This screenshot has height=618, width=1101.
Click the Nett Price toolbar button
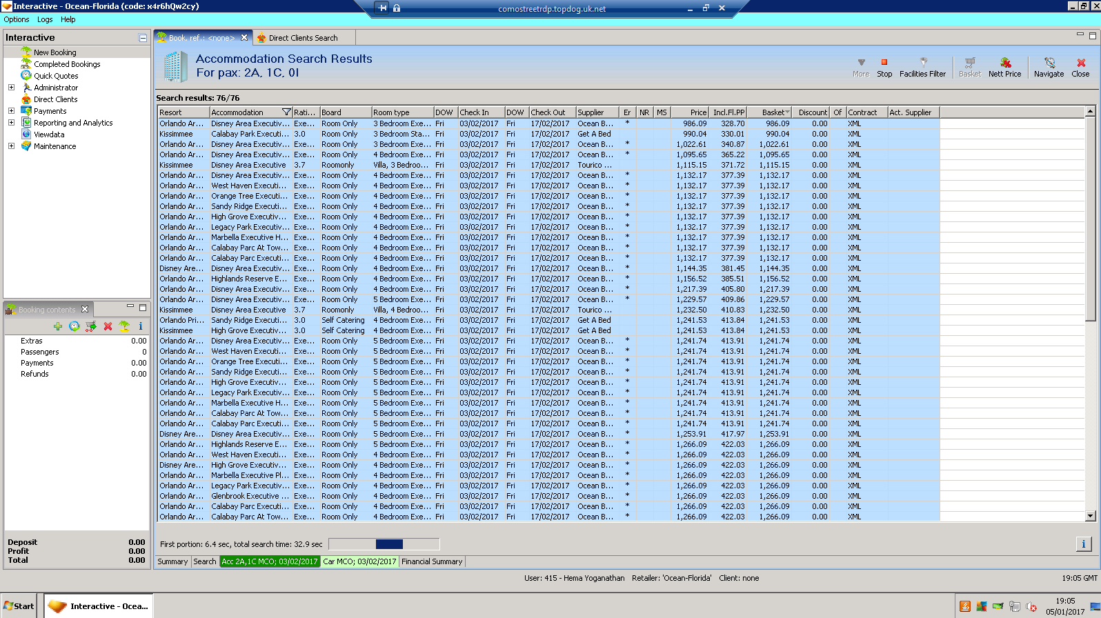tap(1004, 68)
